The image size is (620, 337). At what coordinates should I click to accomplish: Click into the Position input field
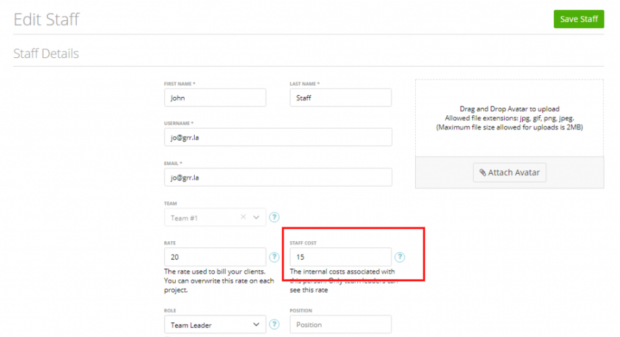pos(340,324)
